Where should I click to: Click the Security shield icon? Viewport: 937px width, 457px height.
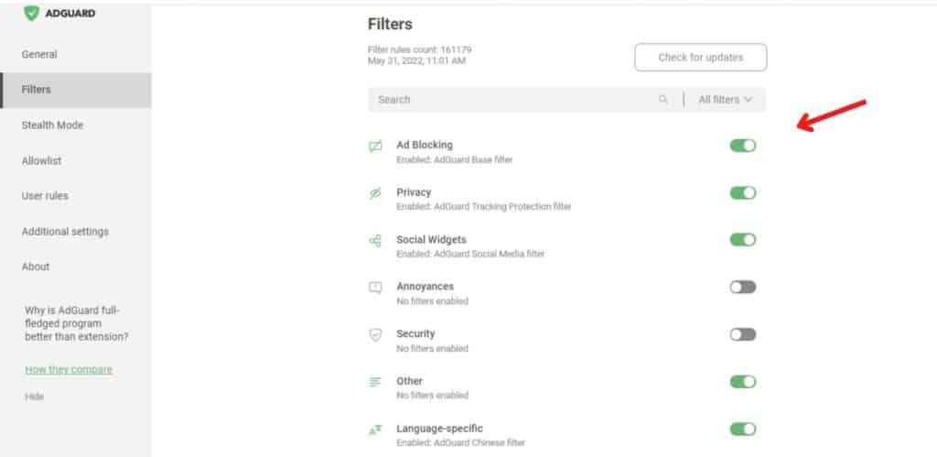tap(375, 335)
